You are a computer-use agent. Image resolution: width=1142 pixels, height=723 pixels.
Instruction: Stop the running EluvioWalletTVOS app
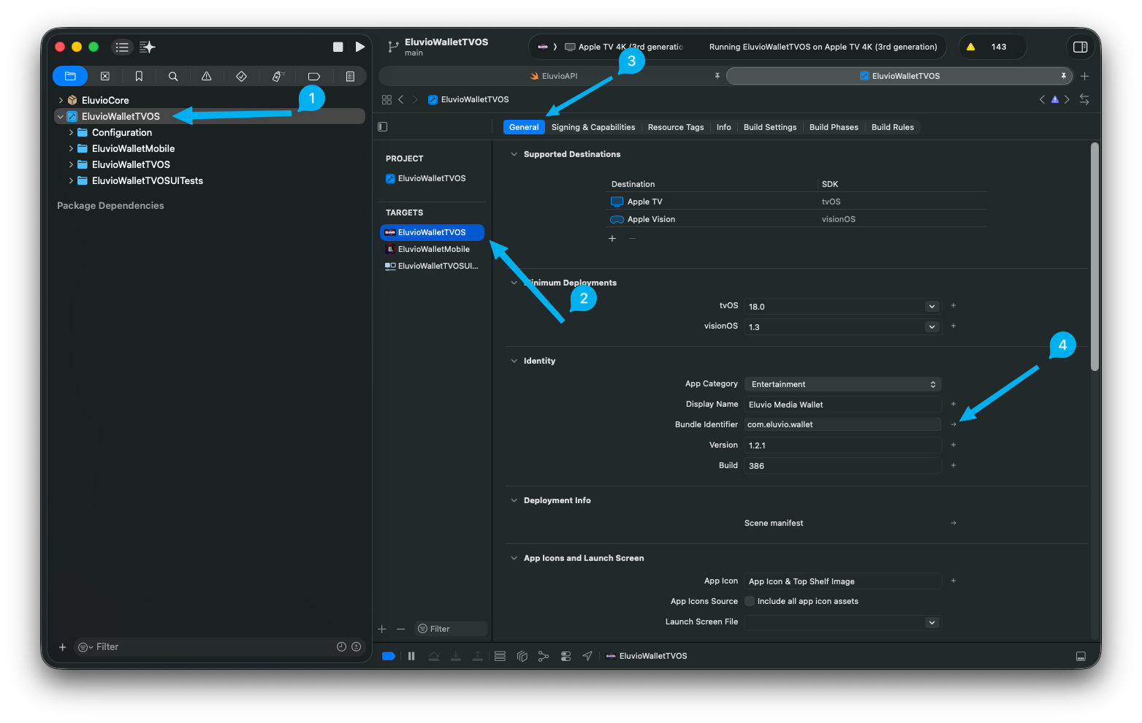tap(338, 47)
